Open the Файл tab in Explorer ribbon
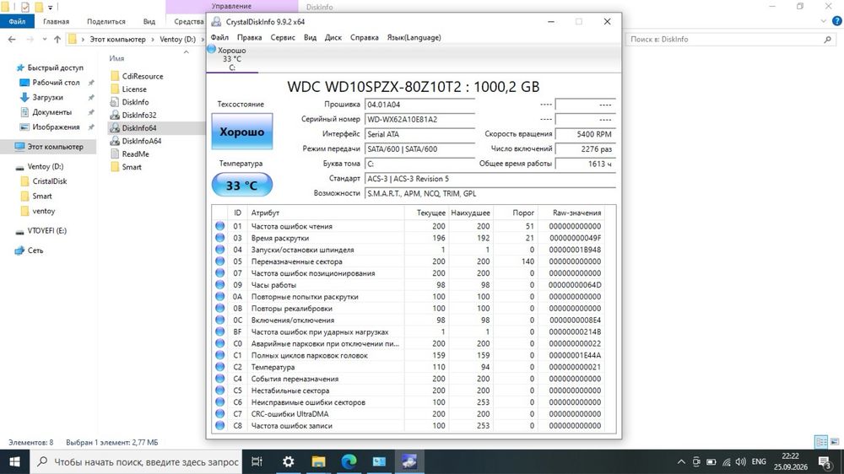844x474 pixels. point(17,22)
